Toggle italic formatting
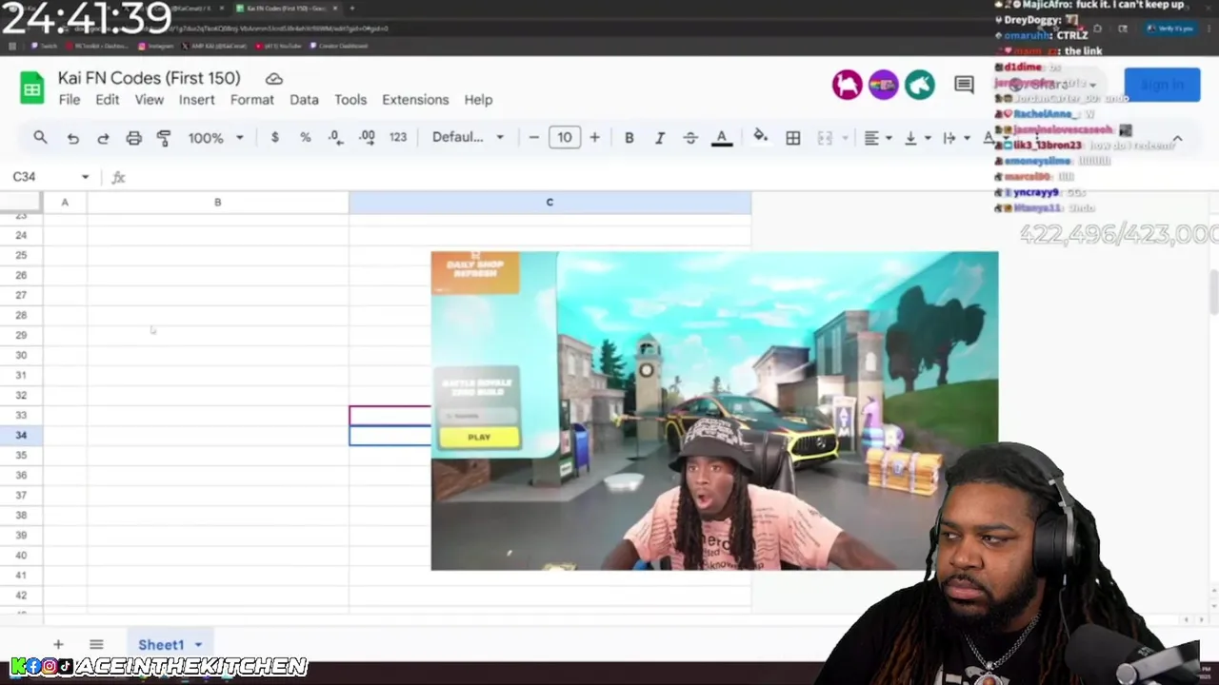Viewport: 1219px width, 685px height. [659, 138]
